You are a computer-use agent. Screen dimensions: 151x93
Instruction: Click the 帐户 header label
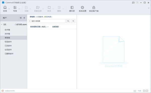(5, 18)
